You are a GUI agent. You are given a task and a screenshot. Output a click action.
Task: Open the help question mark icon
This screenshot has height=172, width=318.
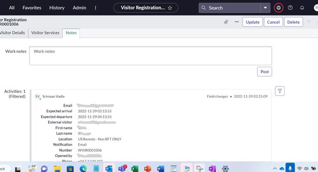point(290,8)
